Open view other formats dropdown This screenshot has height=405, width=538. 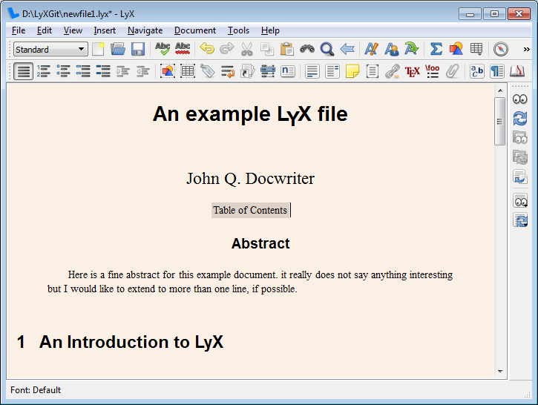[520, 200]
